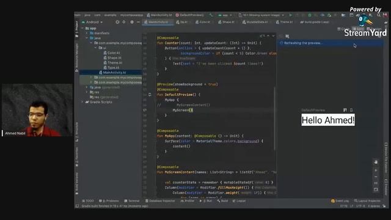The width and height of the screenshot is (391, 220).
Task: Fit preview to screen icon
Action: [x=376, y=189]
